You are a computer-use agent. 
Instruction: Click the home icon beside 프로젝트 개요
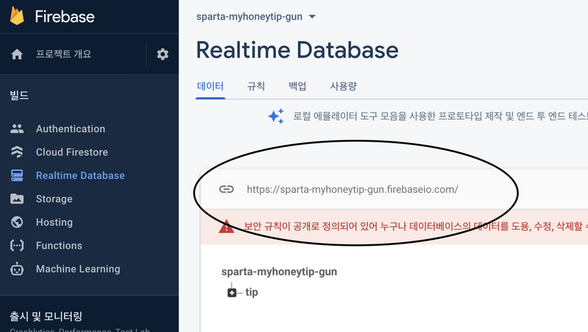coord(17,54)
